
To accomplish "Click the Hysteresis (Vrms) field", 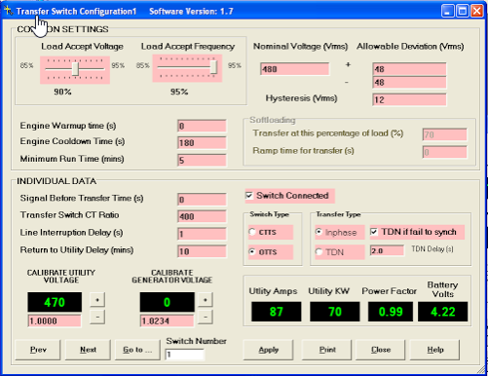I will pyautogui.click(x=409, y=99).
